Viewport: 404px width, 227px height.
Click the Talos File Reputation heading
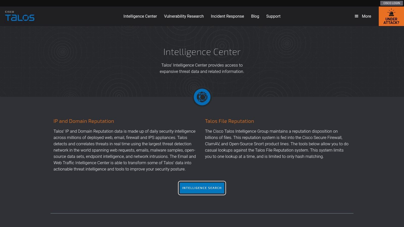230,121
